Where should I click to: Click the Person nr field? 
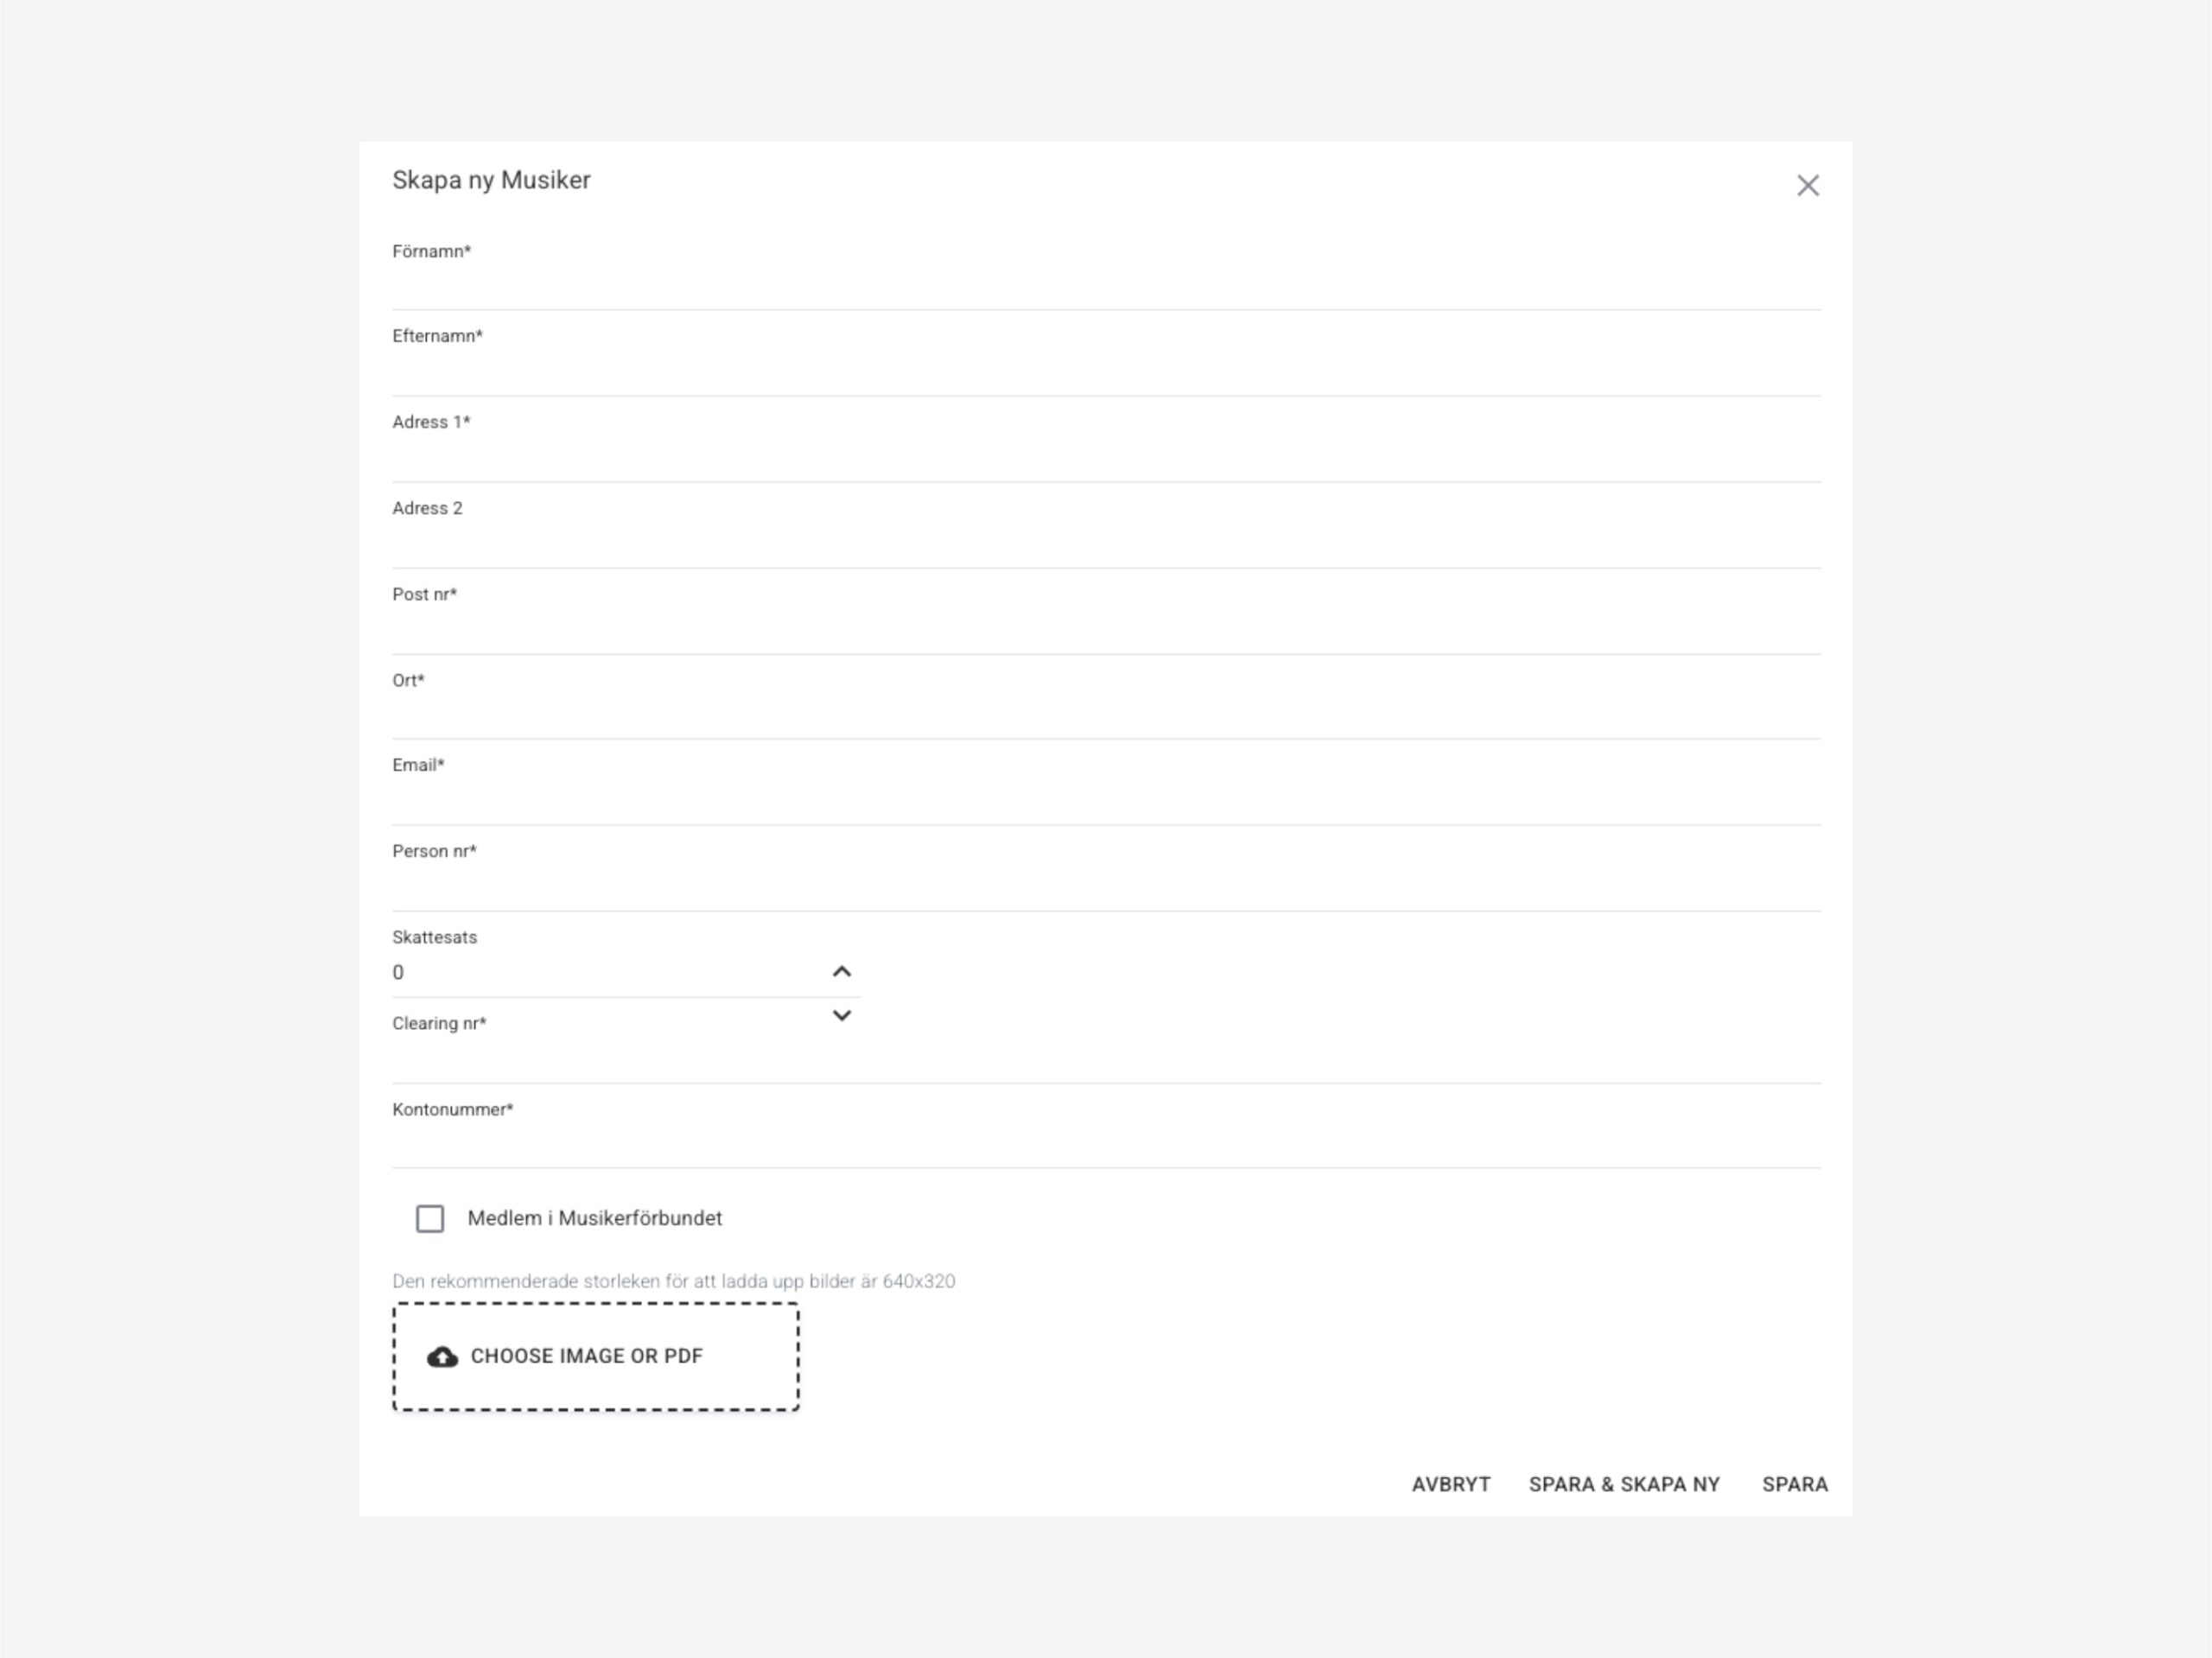click(1105, 889)
